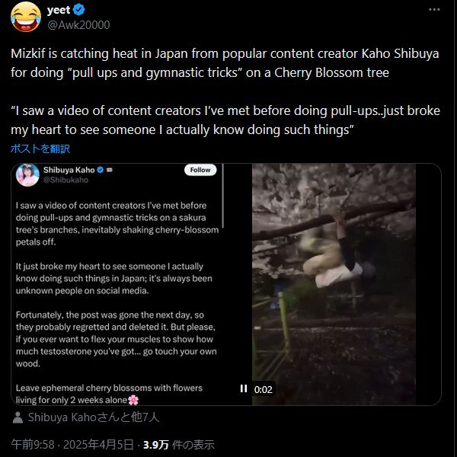This screenshot has height=457, width=457.
Task: Open the yeet display name profile
Action: pyautogui.click(x=59, y=10)
